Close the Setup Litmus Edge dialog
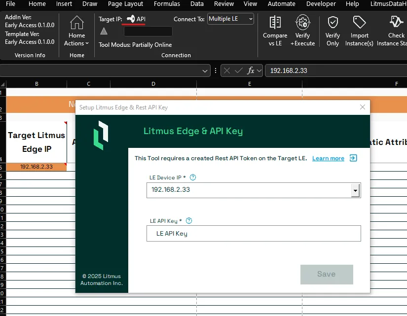Viewport: 407px width, 316px height. pyautogui.click(x=363, y=107)
